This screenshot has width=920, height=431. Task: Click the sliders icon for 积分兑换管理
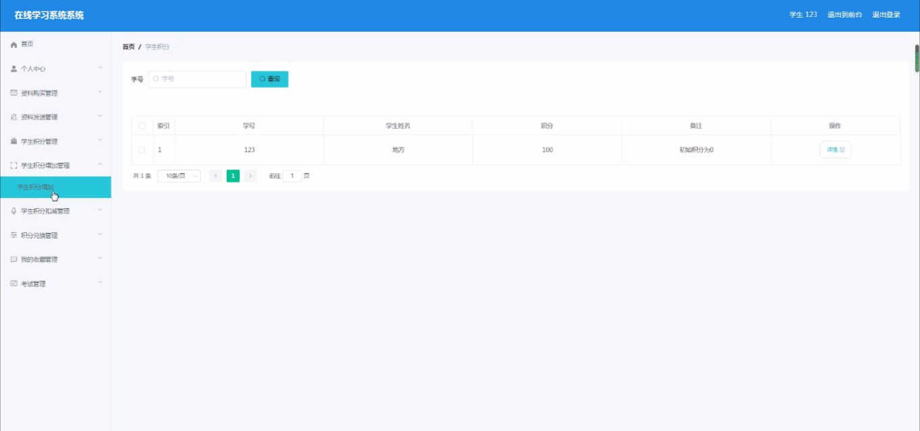coord(14,235)
